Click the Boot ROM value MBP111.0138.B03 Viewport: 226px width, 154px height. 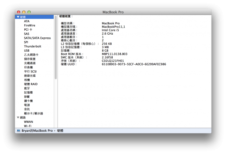[114, 54]
